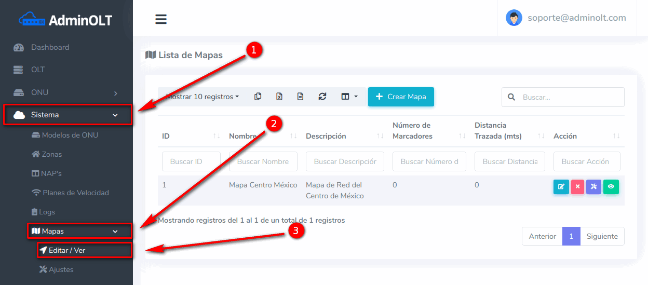The image size is (648, 285).
Task: Click the CSV file export icon
Action: [300, 97]
